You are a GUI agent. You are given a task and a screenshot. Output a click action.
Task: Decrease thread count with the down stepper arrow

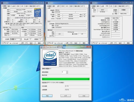click(67, 73)
